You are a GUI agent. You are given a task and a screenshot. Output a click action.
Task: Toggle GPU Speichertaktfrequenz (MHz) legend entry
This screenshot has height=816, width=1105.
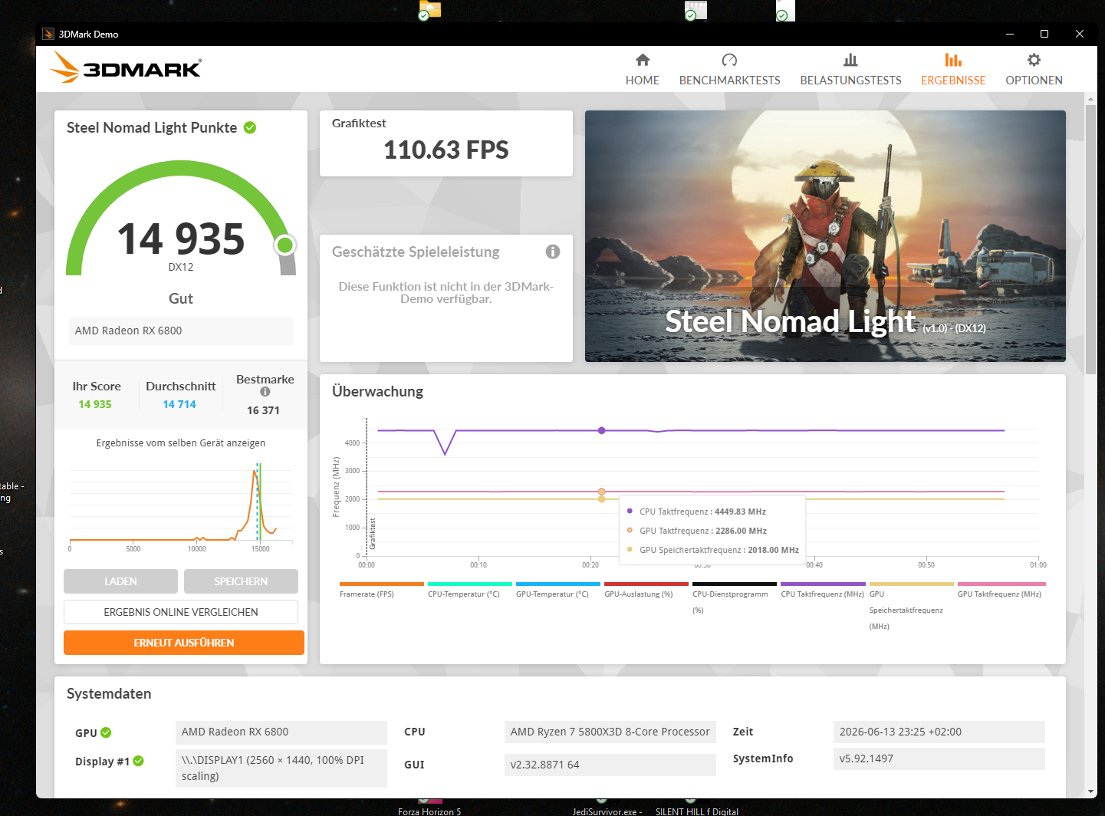[911, 607]
